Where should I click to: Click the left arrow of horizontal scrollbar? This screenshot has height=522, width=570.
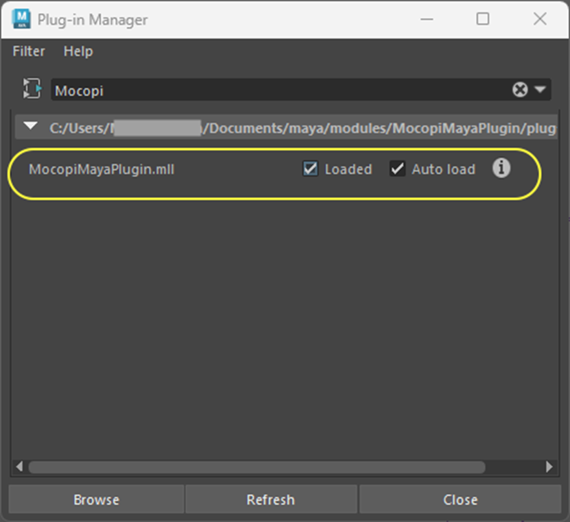coord(19,467)
